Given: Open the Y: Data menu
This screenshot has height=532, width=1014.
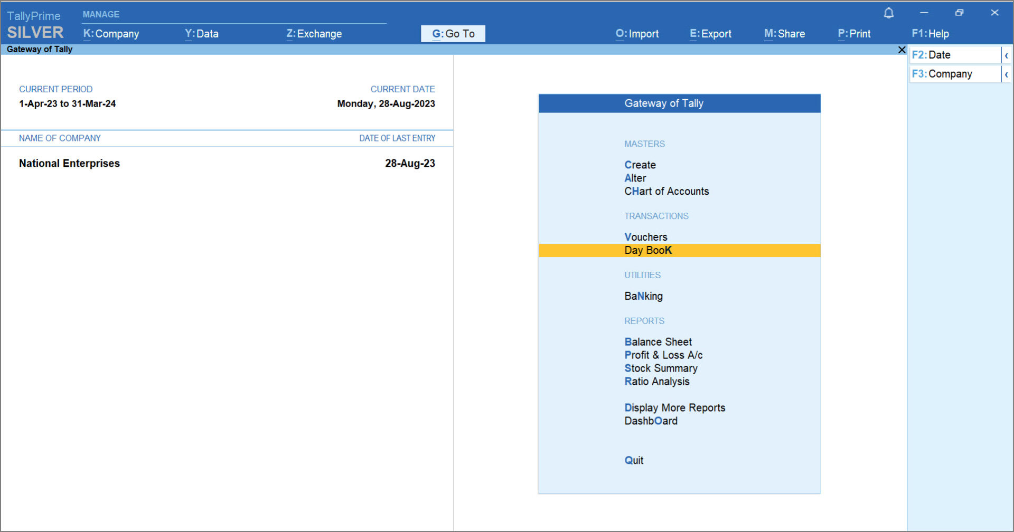Looking at the screenshot, I should 201,34.
